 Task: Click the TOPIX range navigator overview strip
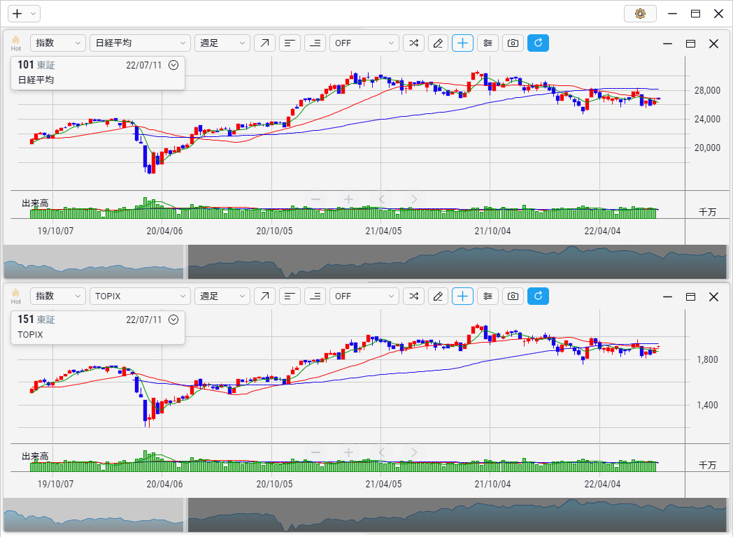click(366, 515)
